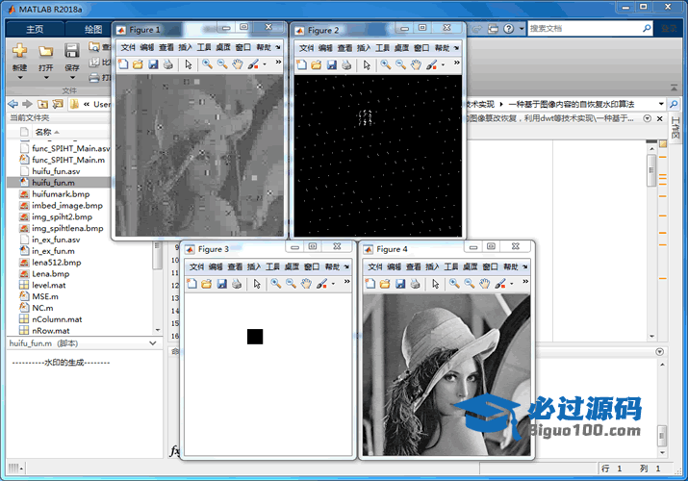Click Save icon in Figure 1 toolbar
Image resolution: width=688 pixels, height=481 pixels.
153,64
